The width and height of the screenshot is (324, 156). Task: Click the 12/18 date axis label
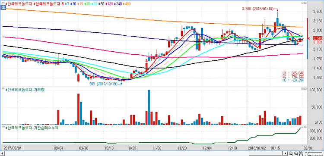(x=232, y=148)
